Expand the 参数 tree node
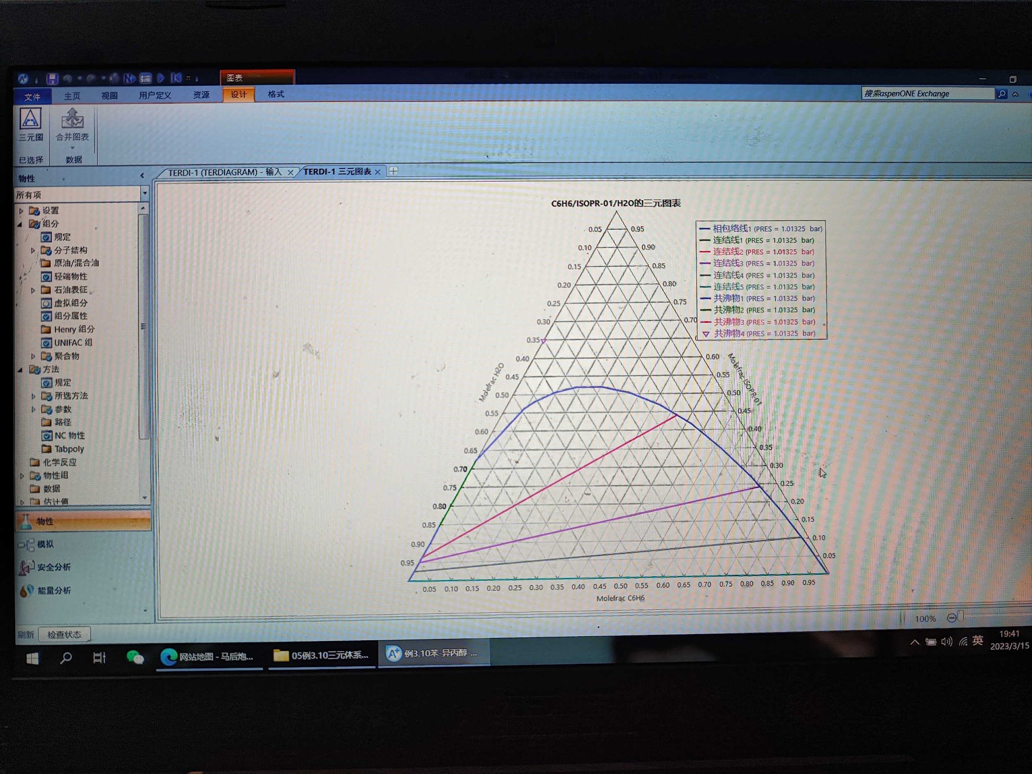The image size is (1032, 774). pos(33,409)
